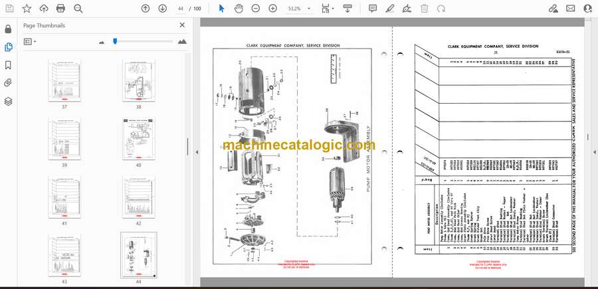Click the thumbnails panel scrollbar
Image resolution: width=598 pixels, height=289 pixels.
coord(187,146)
